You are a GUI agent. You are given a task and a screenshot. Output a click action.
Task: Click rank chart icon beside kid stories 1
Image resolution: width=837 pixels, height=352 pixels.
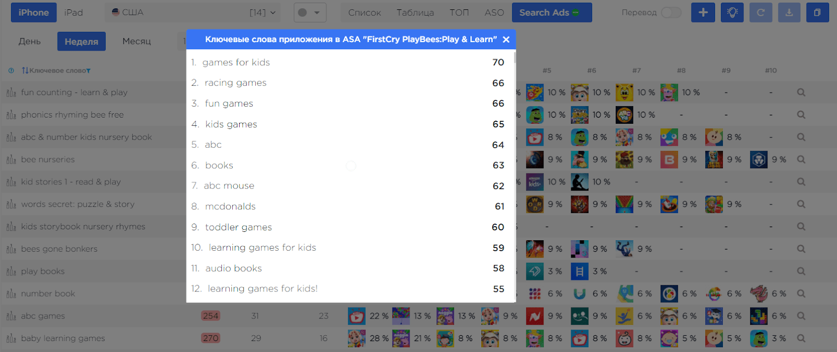pyautogui.click(x=11, y=182)
